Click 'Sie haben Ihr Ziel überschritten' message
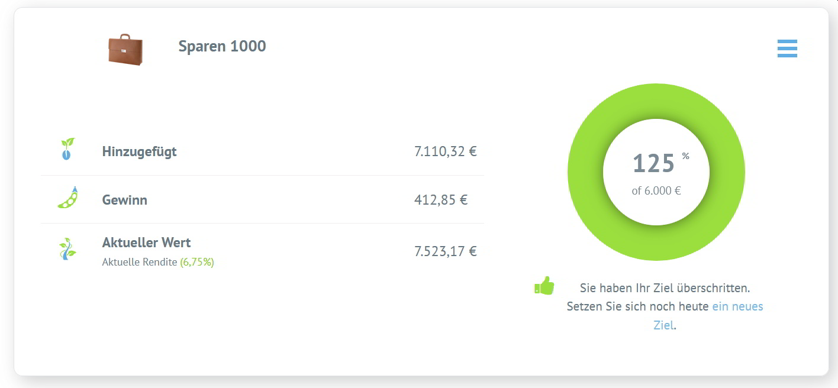838x388 pixels. [x=665, y=288]
